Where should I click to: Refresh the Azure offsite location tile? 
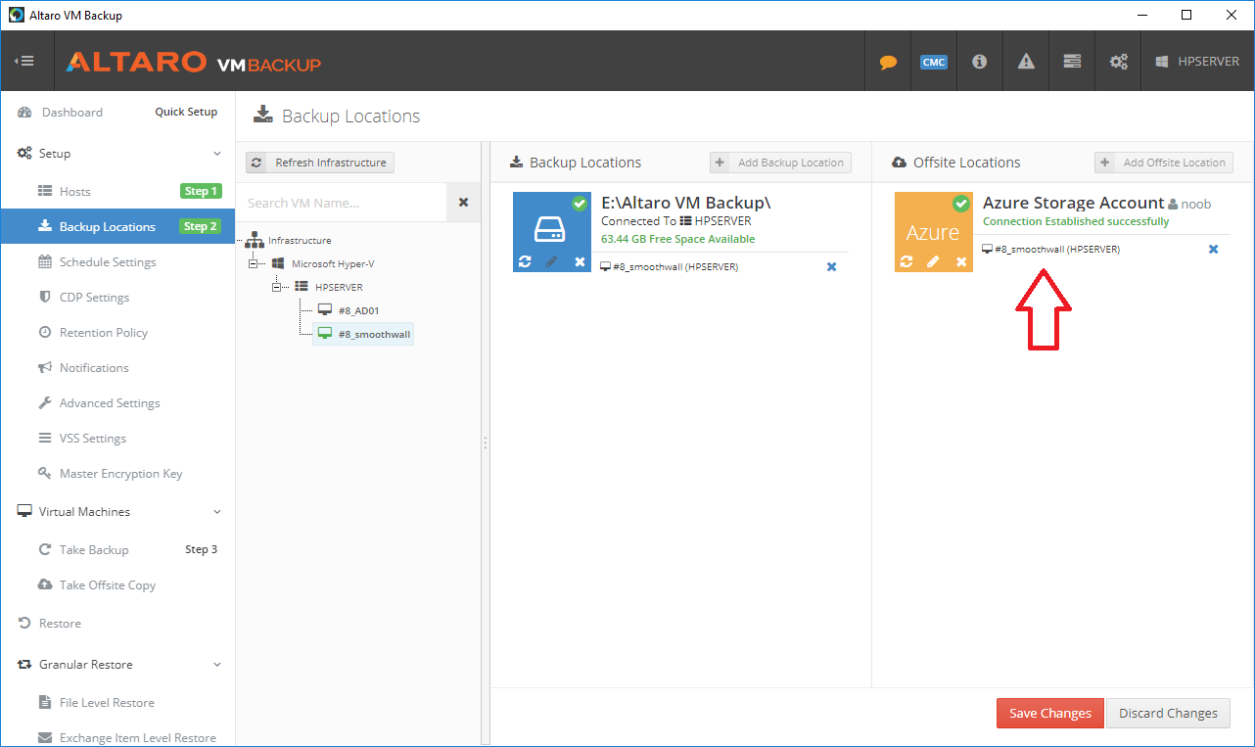[906, 261]
